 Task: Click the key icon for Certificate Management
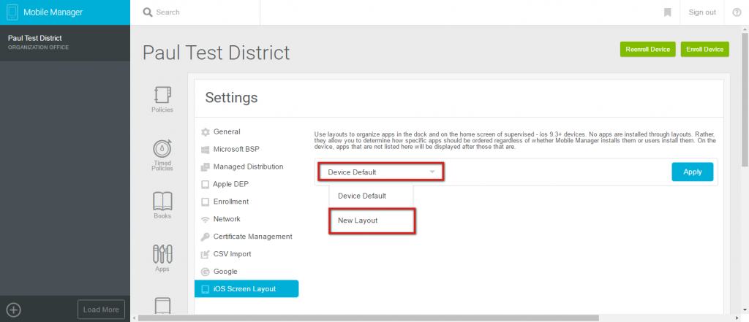tap(206, 237)
